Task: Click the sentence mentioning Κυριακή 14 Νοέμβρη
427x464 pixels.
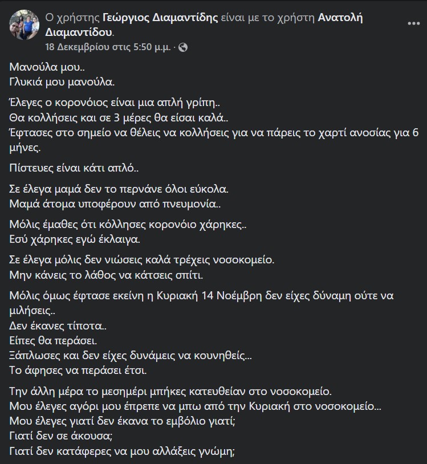Action: click(211, 296)
